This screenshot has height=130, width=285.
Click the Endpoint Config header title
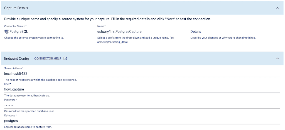pos(16,58)
